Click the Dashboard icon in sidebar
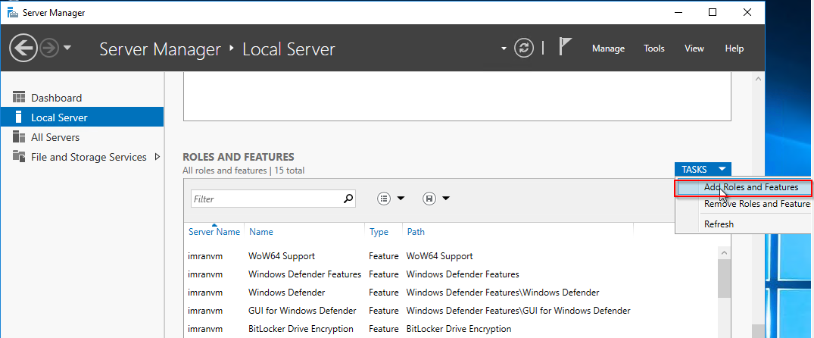Image resolution: width=814 pixels, height=338 pixels. 19,98
